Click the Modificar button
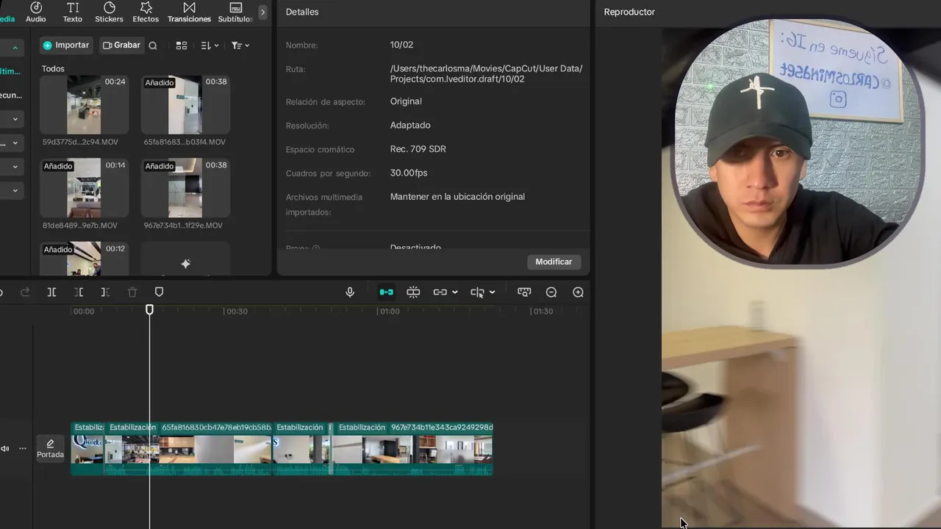This screenshot has height=529, width=941. coord(554,262)
